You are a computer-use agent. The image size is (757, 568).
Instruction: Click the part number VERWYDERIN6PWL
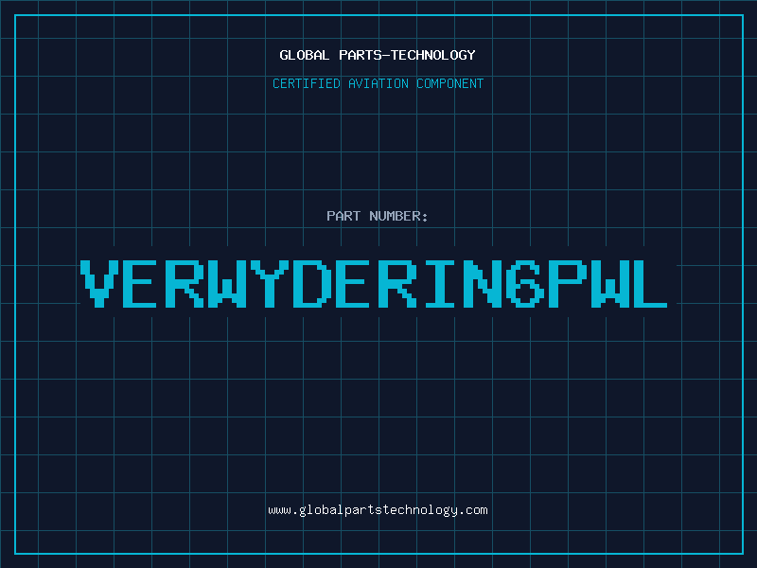pos(374,284)
